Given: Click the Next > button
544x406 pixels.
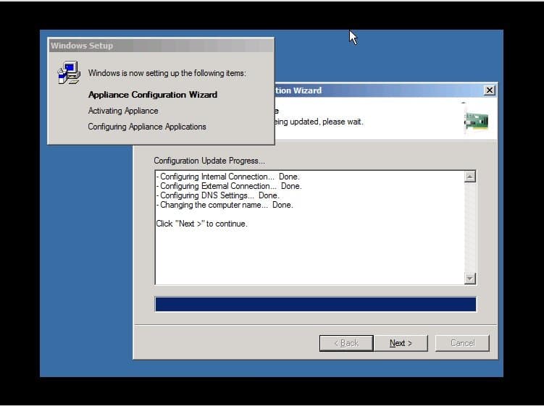Looking at the screenshot, I should click(401, 343).
